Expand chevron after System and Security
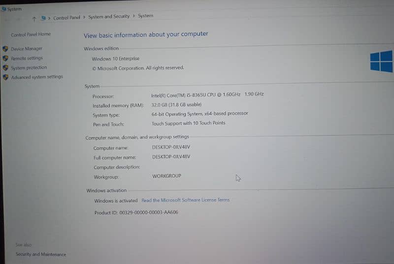 (133, 16)
